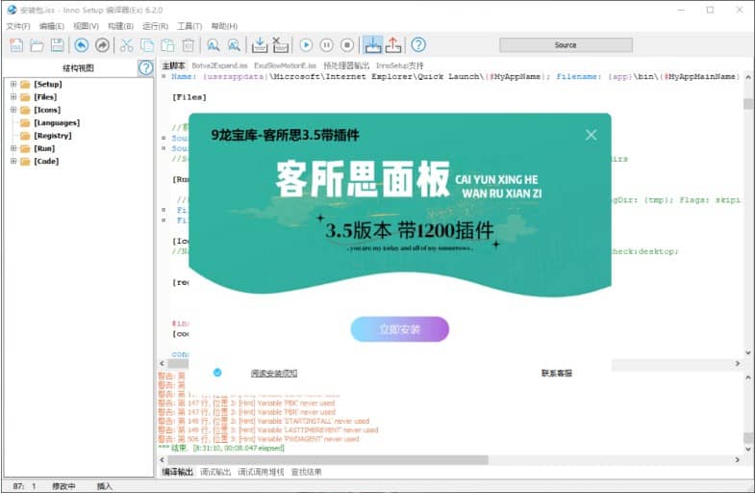Close the installer popup with X
Image resolution: width=755 pixels, height=493 pixels.
[x=591, y=135]
